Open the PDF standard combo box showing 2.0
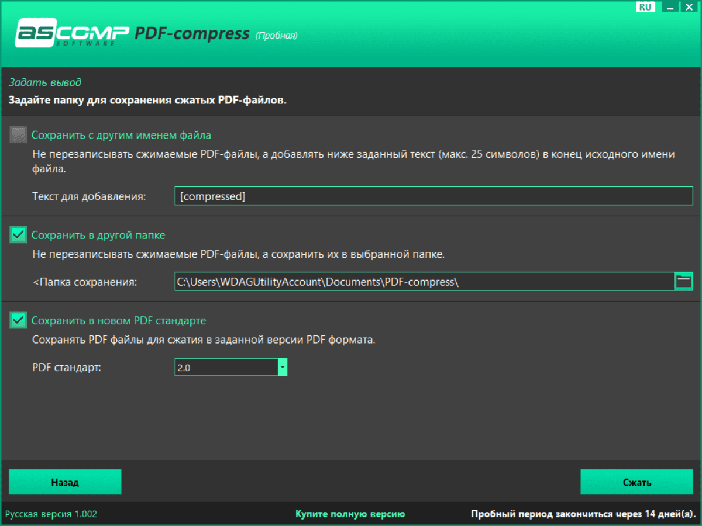This screenshot has width=702, height=526. coord(231,367)
